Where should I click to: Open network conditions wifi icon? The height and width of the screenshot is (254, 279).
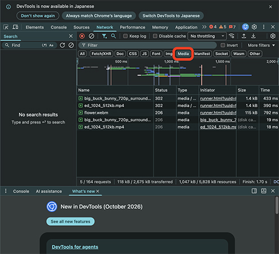(232, 36)
